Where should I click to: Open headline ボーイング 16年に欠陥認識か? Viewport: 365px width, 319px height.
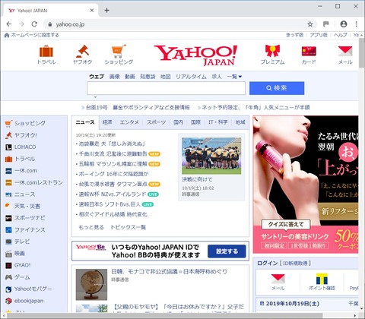[114, 174]
